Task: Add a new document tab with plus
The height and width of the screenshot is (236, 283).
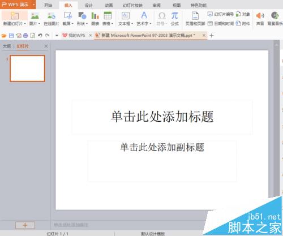Action: point(212,36)
